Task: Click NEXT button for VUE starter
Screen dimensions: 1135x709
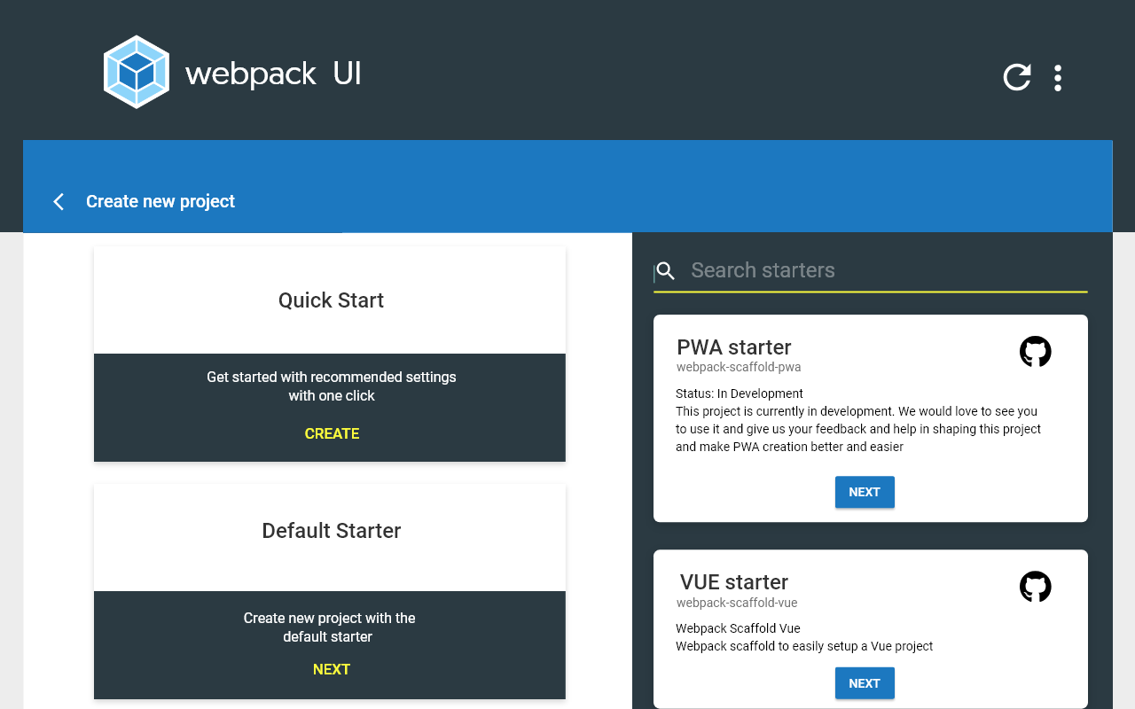Action: pos(865,683)
